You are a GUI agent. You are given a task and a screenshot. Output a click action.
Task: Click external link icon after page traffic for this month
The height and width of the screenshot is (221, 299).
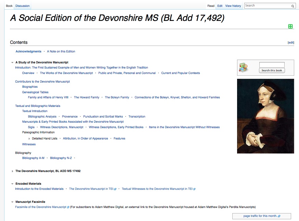pos(279,216)
